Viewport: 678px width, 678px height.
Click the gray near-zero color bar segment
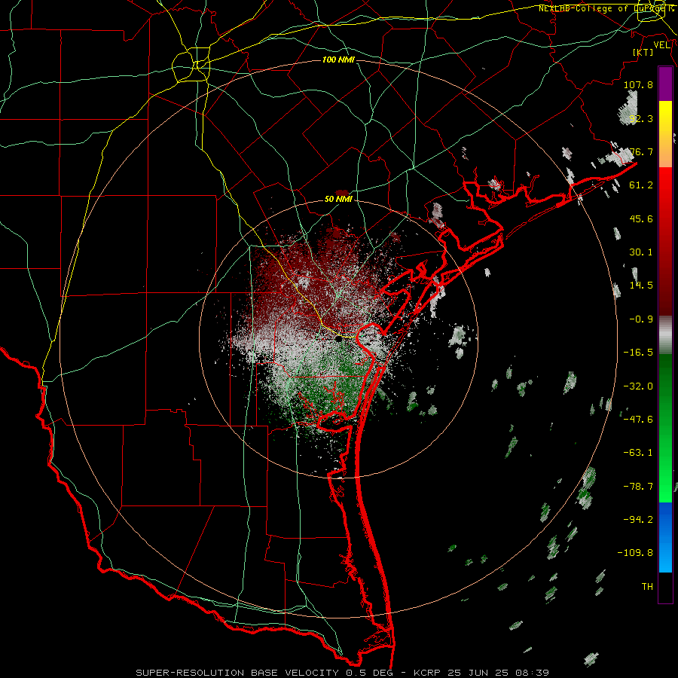pos(665,334)
